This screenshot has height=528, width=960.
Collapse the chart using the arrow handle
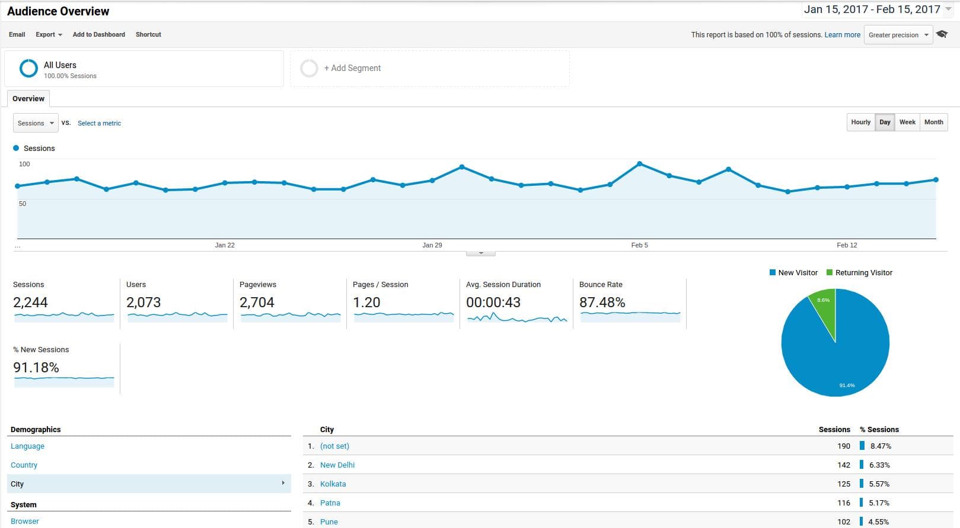tap(481, 253)
